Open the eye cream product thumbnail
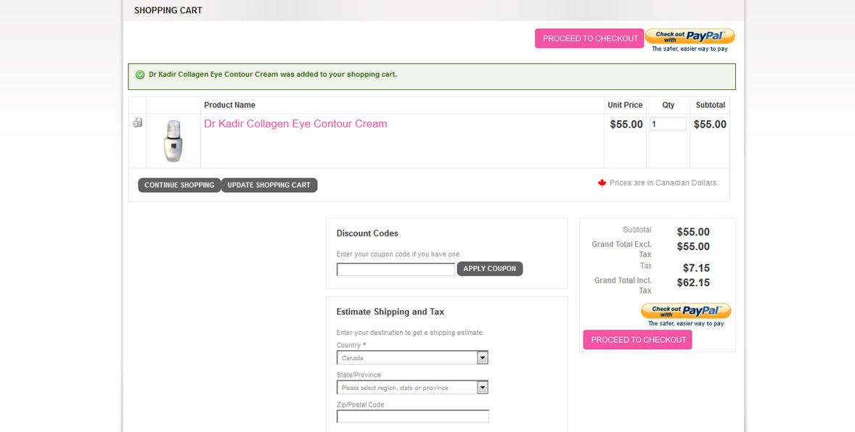This screenshot has width=855, height=432. coord(173,141)
